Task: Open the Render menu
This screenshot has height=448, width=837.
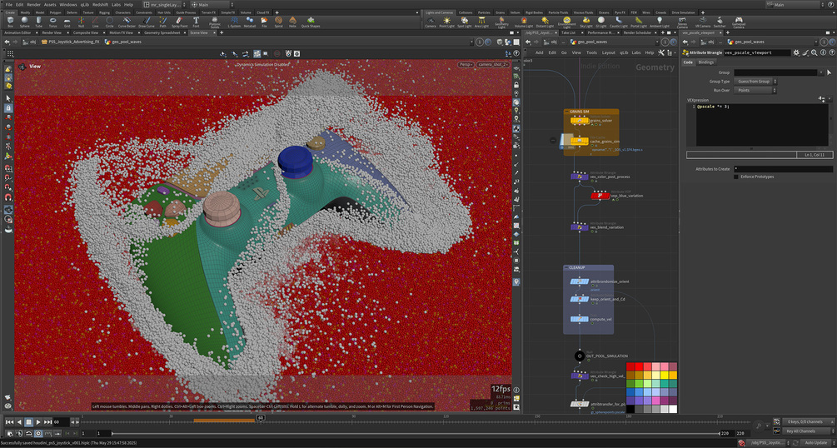Action: click(33, 4)
